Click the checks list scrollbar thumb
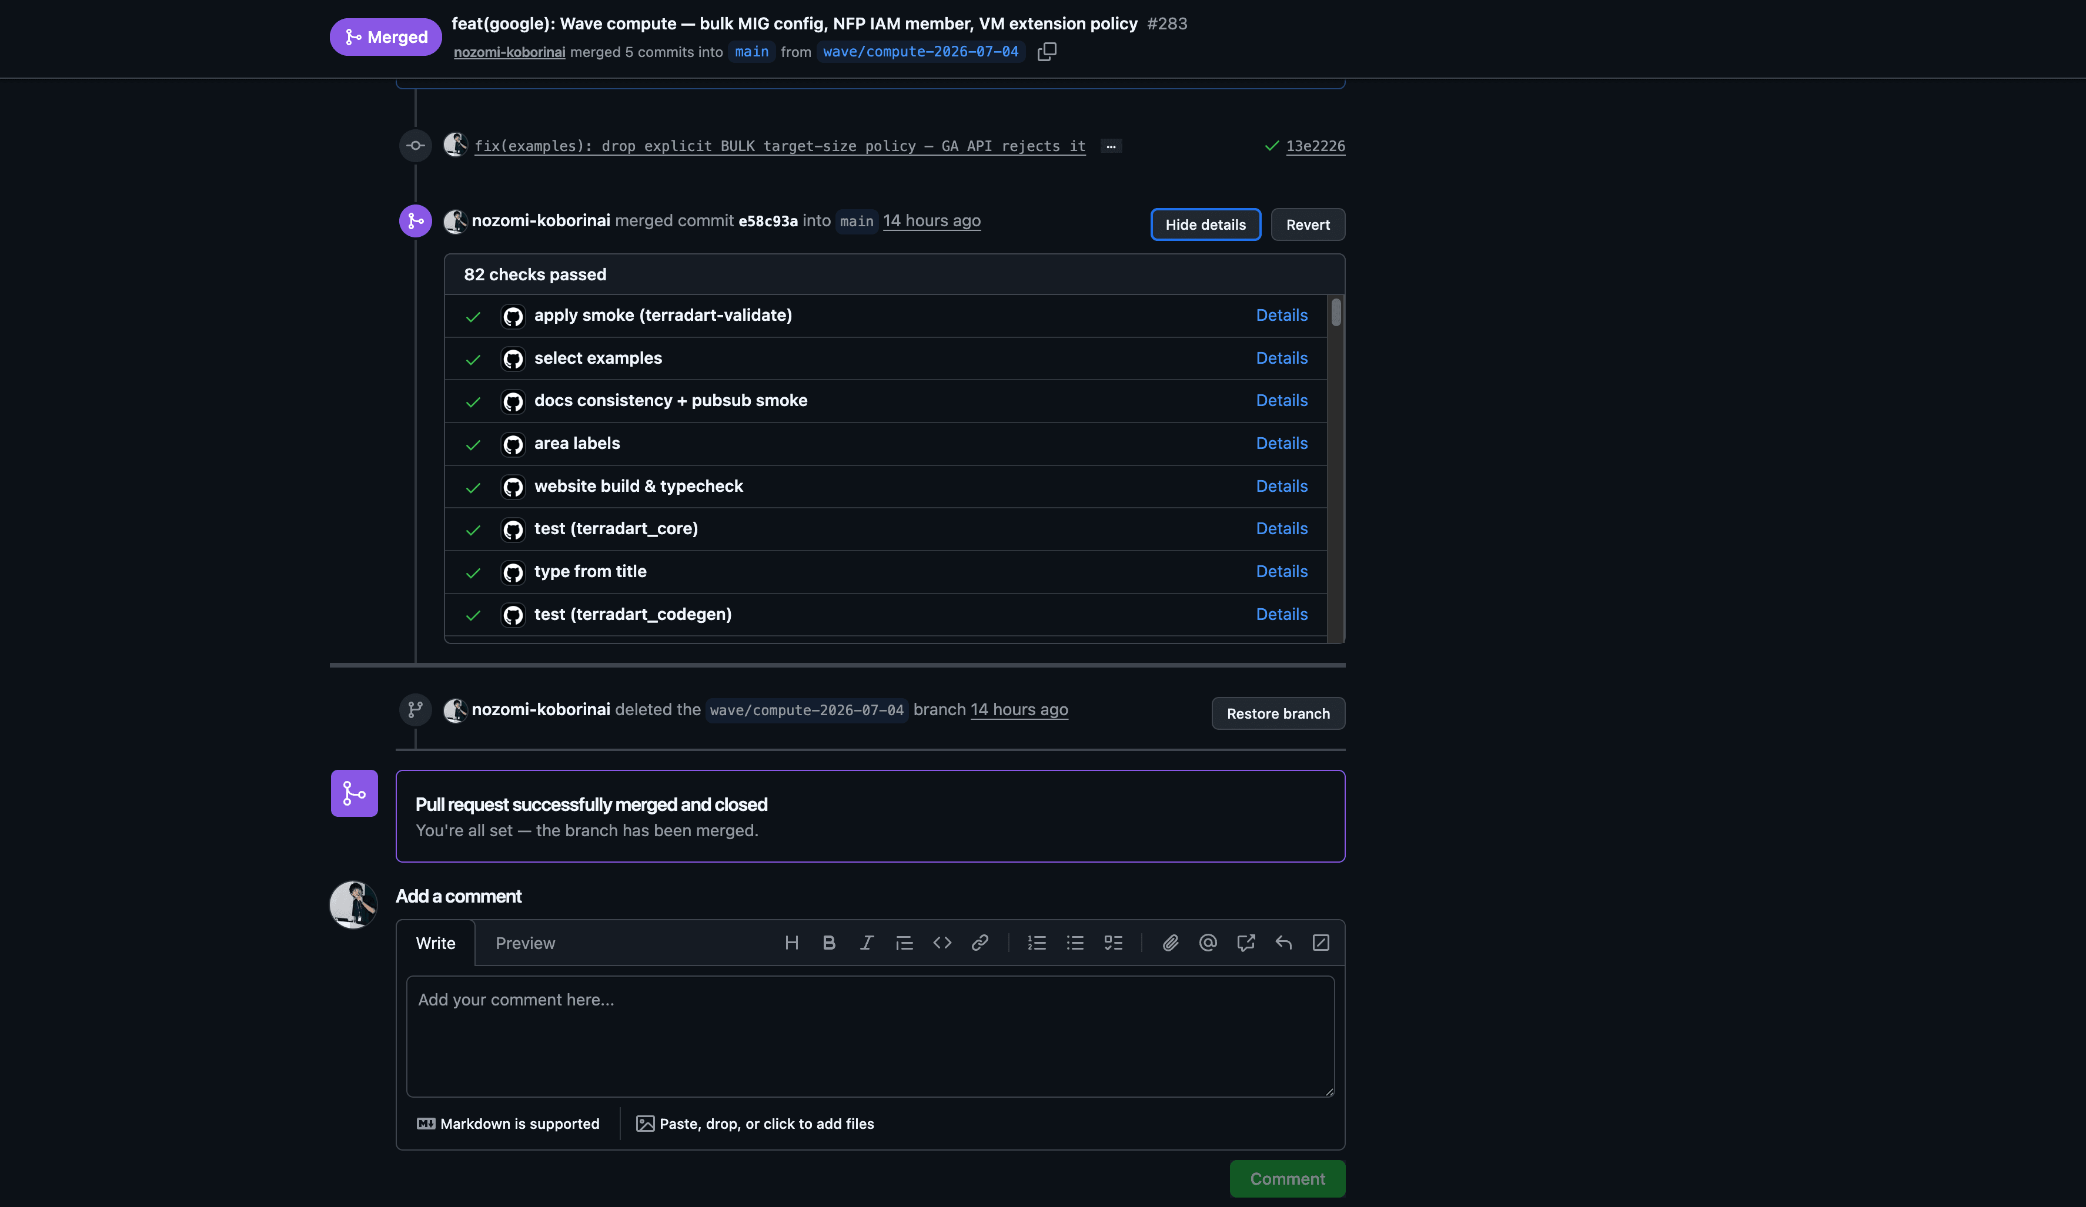 pos(1336,312)
